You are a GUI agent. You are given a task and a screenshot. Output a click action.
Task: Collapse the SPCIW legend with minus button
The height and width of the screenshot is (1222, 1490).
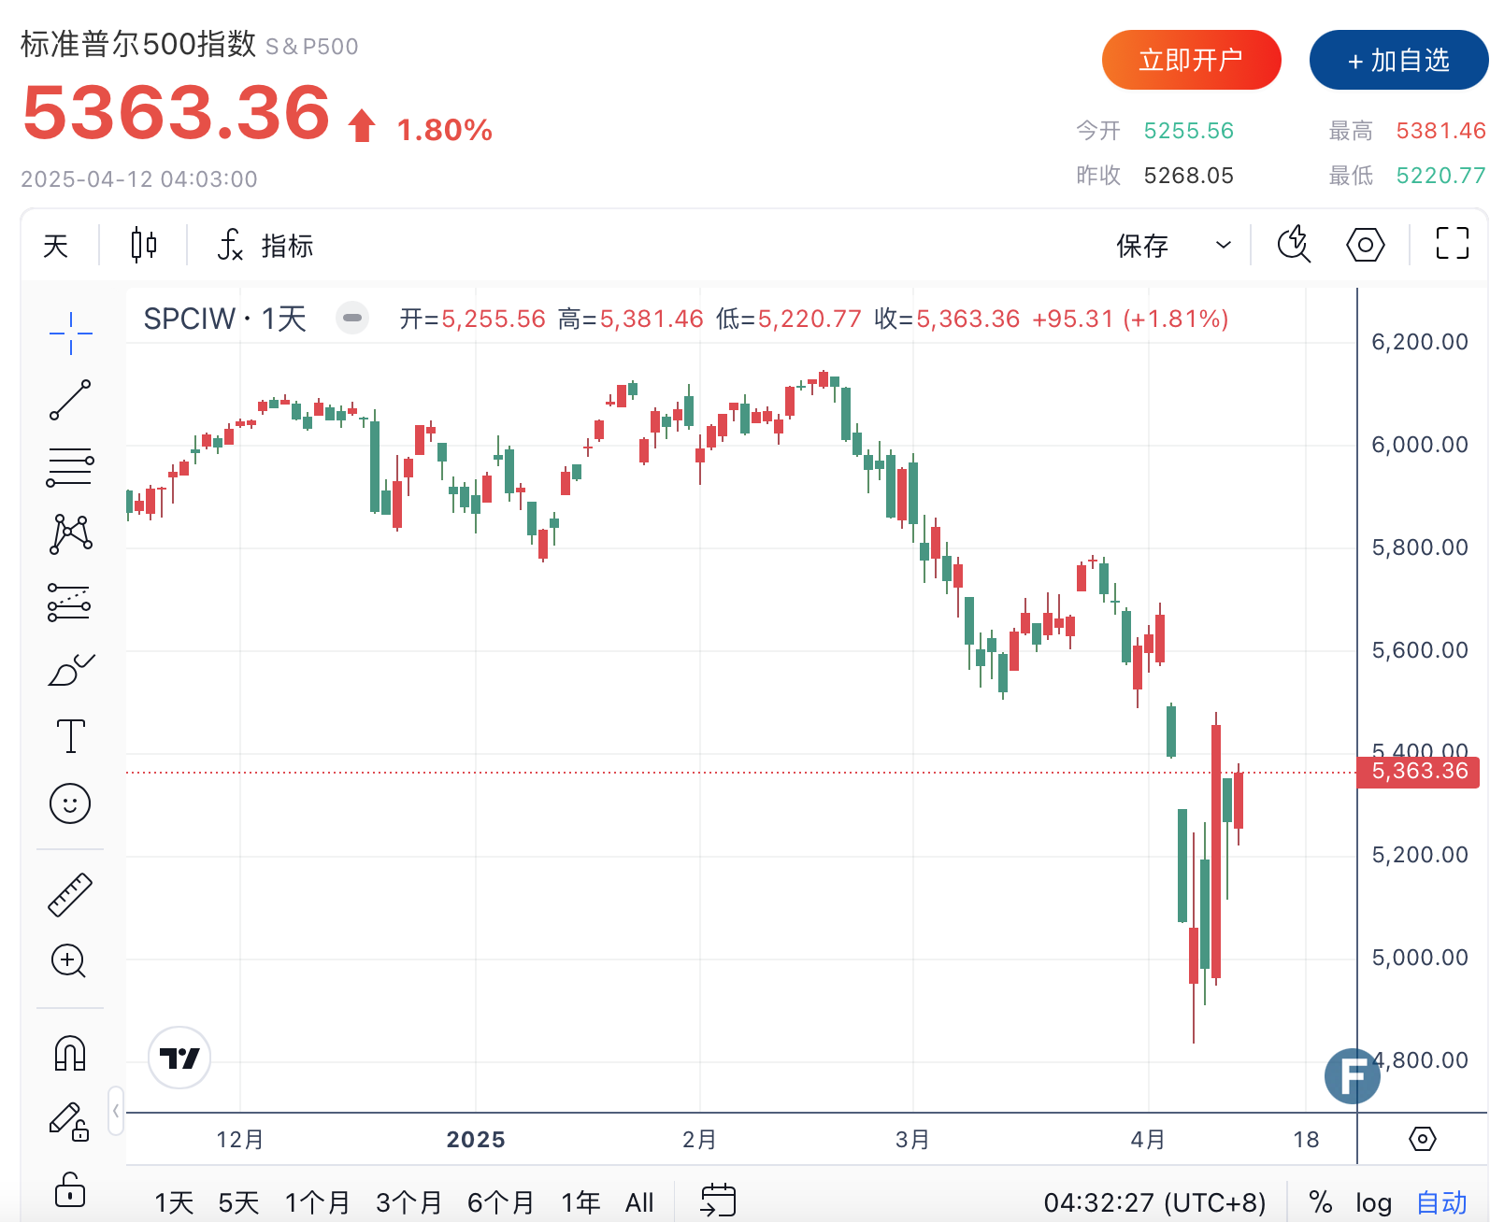pyautogui.click(x=352, y=319)
